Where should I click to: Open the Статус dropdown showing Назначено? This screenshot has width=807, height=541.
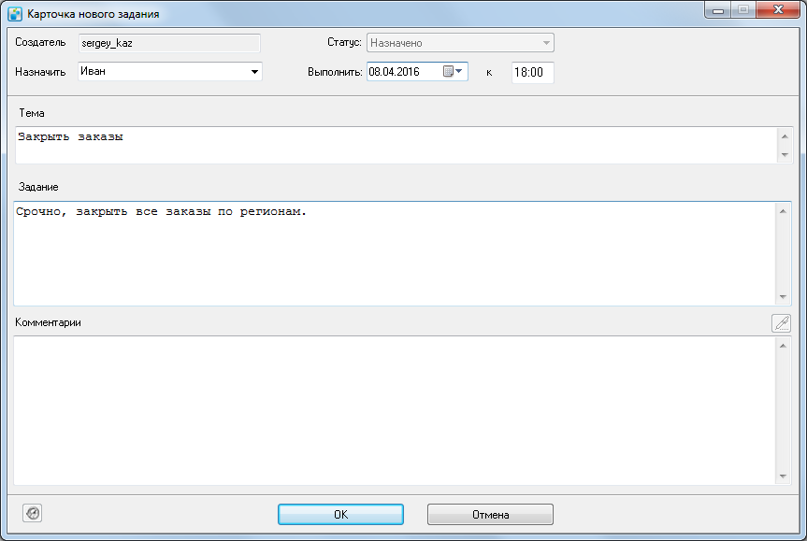click(x=460, y=43)
